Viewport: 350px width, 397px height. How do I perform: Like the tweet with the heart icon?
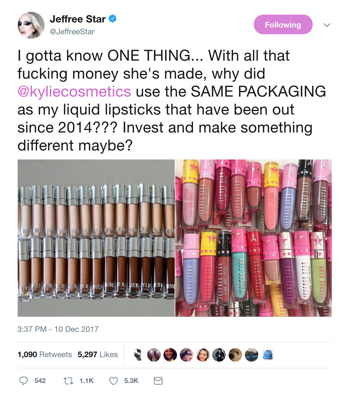113,381
